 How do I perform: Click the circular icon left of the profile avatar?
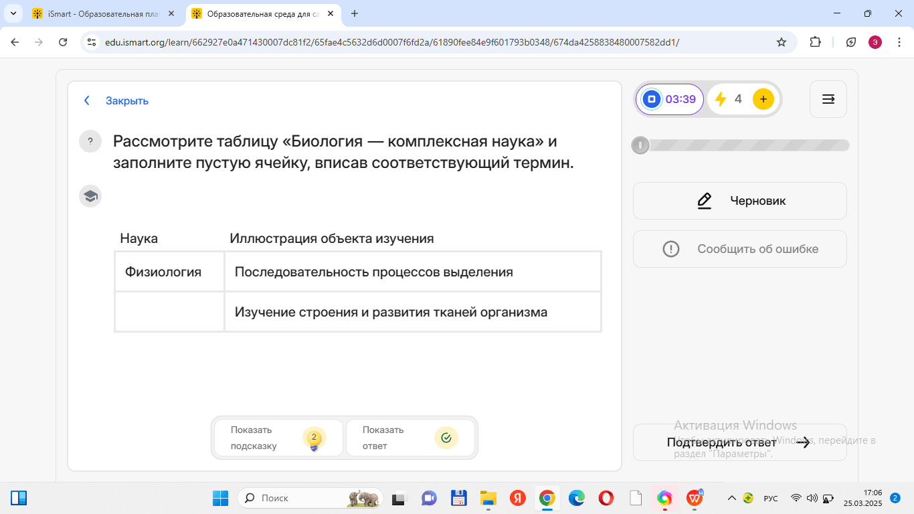coord(851,42)
